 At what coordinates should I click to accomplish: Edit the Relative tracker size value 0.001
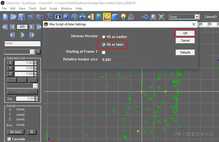[107, 60]
